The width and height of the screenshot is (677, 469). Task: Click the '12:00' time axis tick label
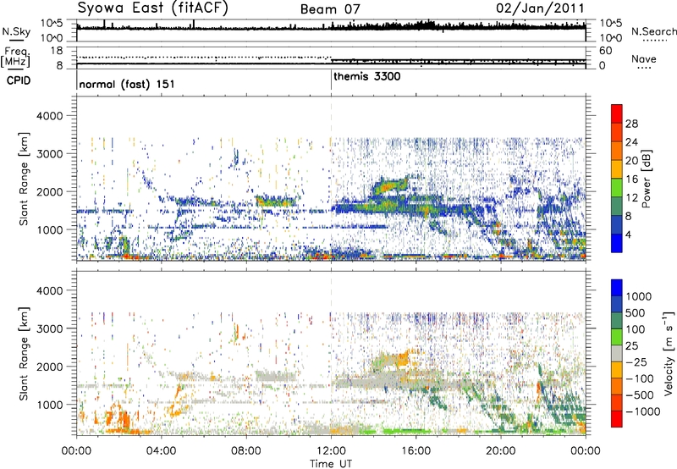coord(331,451)
